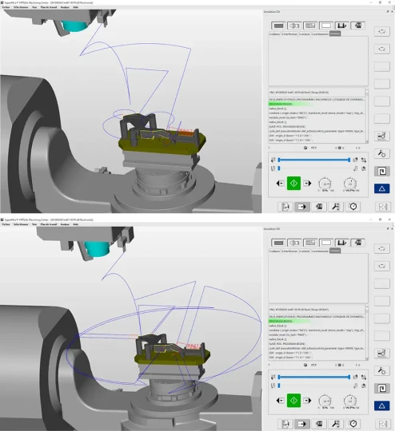Click the wrench settings icon in lower bottom toolbar
The height and width of the screenshot is (431, 395).
click(336, 424)
